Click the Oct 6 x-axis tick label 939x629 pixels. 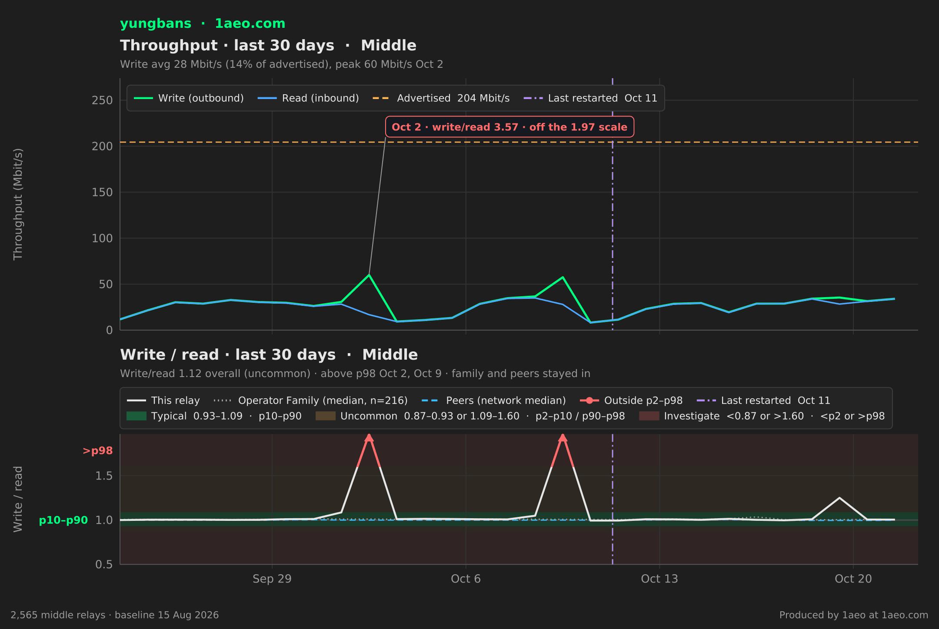pyautogui.click(x=466, y=579)
